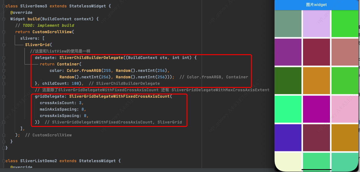
Task: Click 'childCount: 100' code text
Action: [61, 83]
